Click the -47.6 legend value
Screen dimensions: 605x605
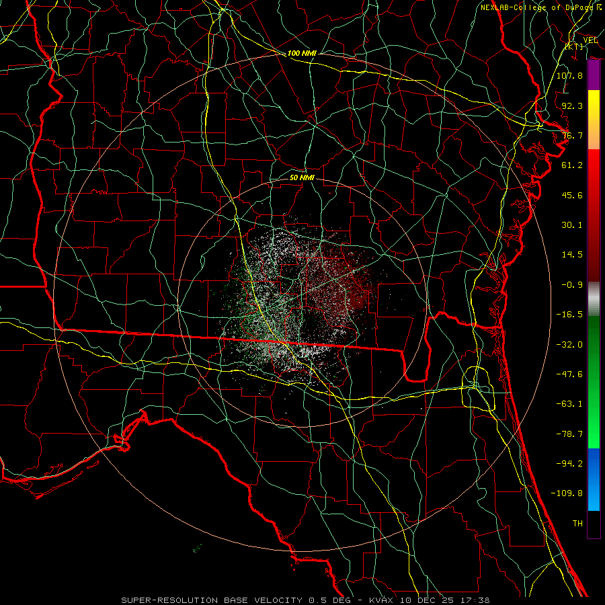tap(569, 374)
